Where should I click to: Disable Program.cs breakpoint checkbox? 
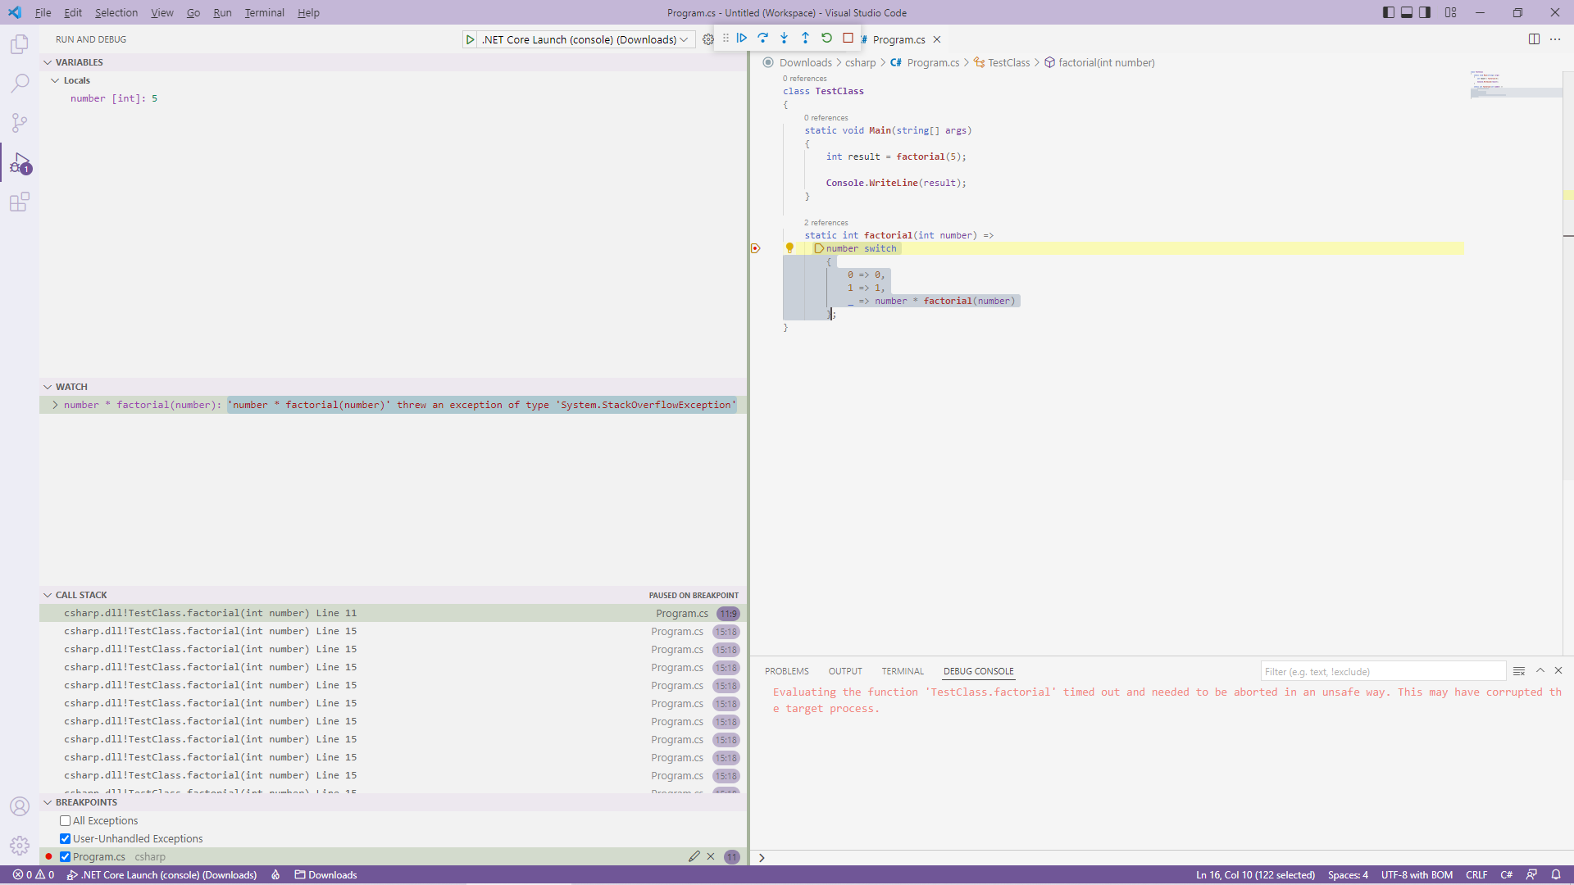(66, 856)
